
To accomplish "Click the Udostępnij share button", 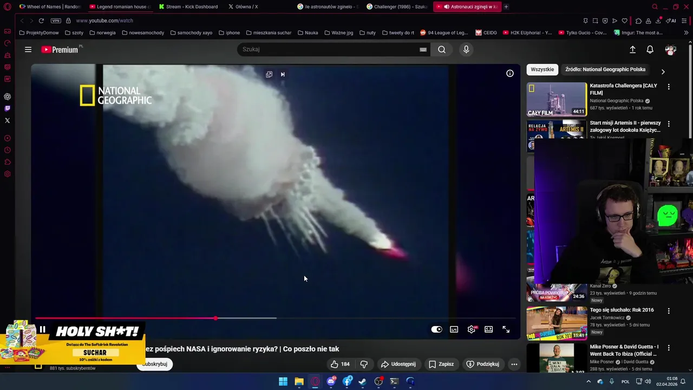I will [x=398, y=364].
